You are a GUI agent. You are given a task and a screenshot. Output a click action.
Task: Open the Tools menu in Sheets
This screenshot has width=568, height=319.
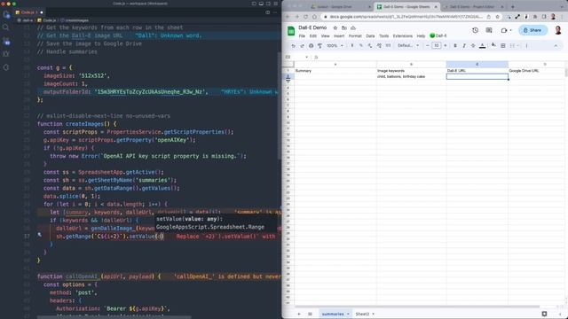coord(383,36)
